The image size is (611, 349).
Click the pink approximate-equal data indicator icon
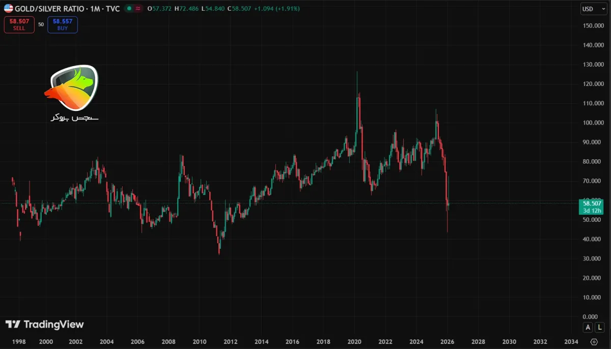tap(138, 9)
